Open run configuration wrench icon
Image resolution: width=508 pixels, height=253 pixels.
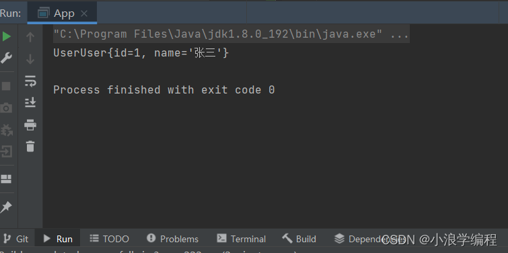6,59
